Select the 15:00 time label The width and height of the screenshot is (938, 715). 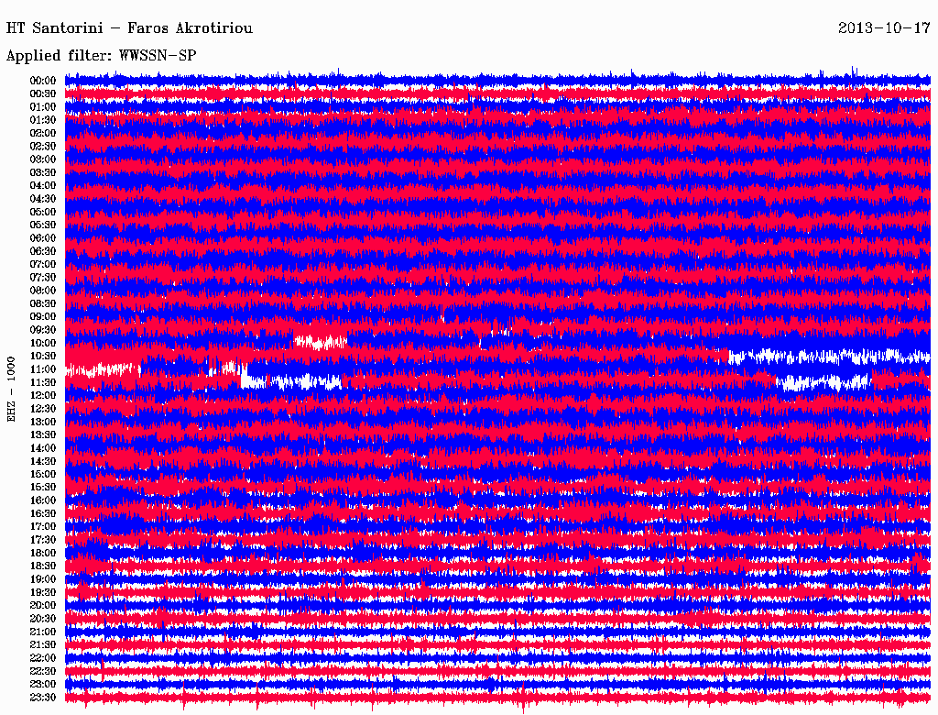click(x=43, y=474)
